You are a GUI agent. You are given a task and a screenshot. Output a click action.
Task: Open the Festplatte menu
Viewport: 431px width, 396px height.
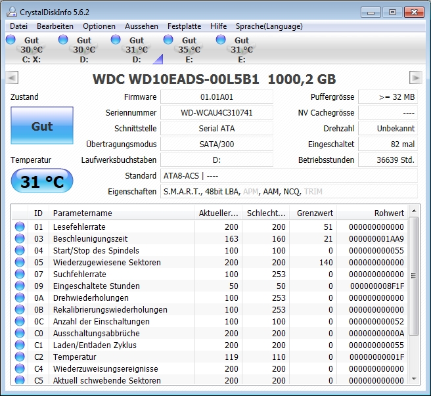[x=184, y=26]
